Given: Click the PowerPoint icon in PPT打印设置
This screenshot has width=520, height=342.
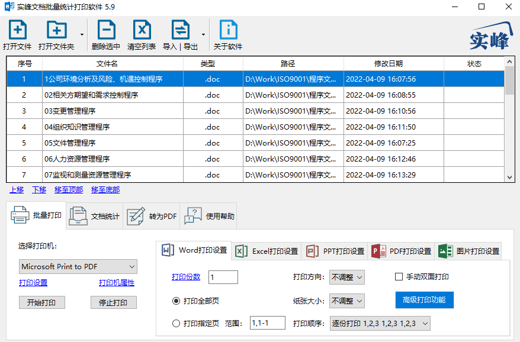Looking at the screenshot, I should coord(312,251).
